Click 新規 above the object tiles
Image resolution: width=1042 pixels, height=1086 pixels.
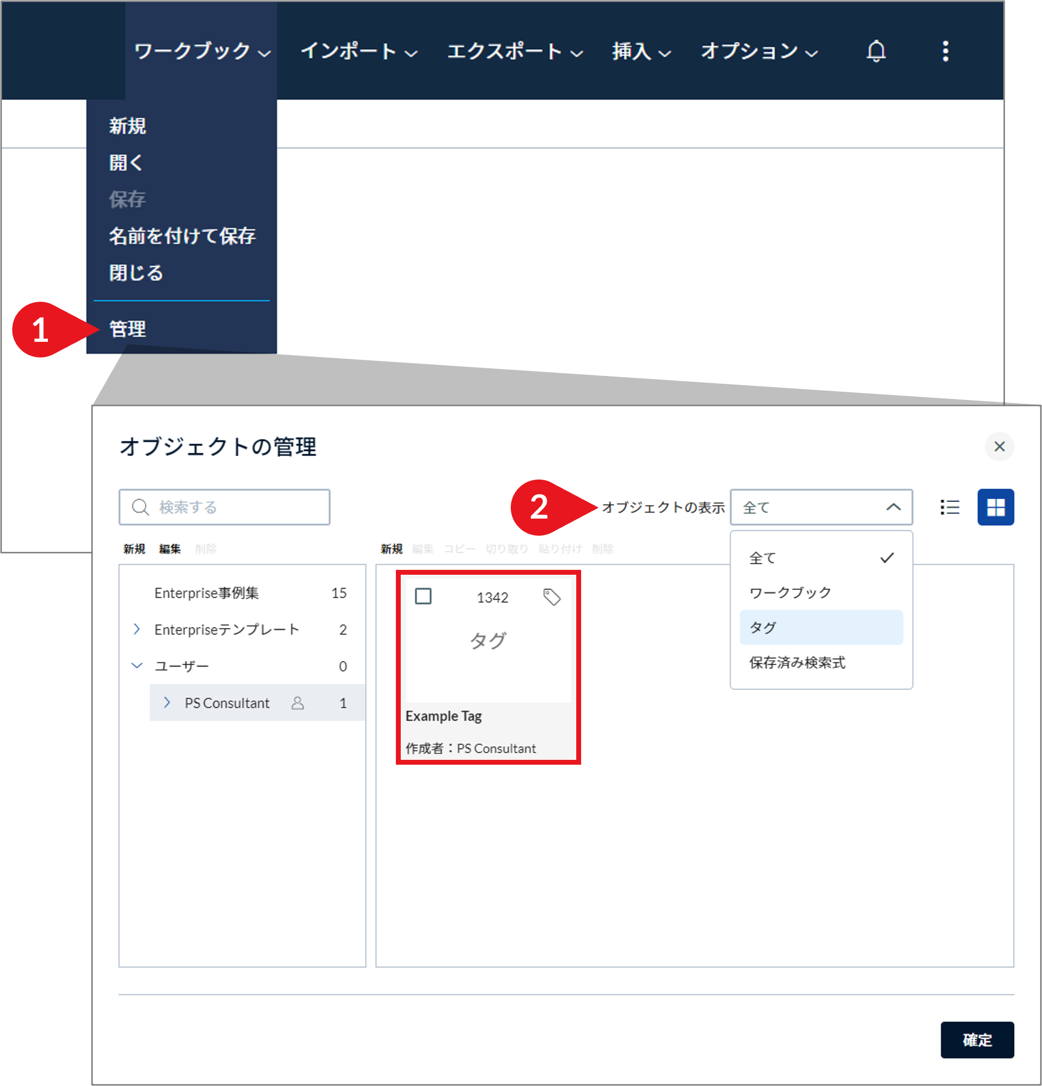tap(391, 548)
